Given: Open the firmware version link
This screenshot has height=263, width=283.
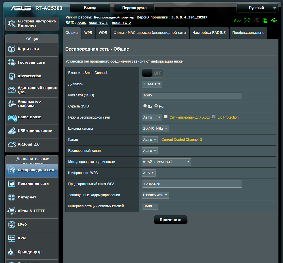Looking at the screenshot, I should click(x=189, y=17).
